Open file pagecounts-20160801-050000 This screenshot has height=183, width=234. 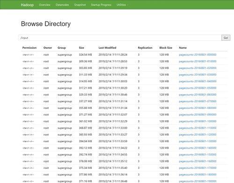tap(197, 88)
